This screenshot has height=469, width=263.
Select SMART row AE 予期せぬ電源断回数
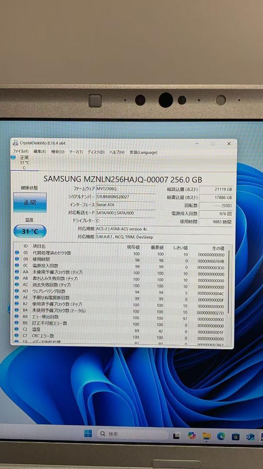coord(121,298)
